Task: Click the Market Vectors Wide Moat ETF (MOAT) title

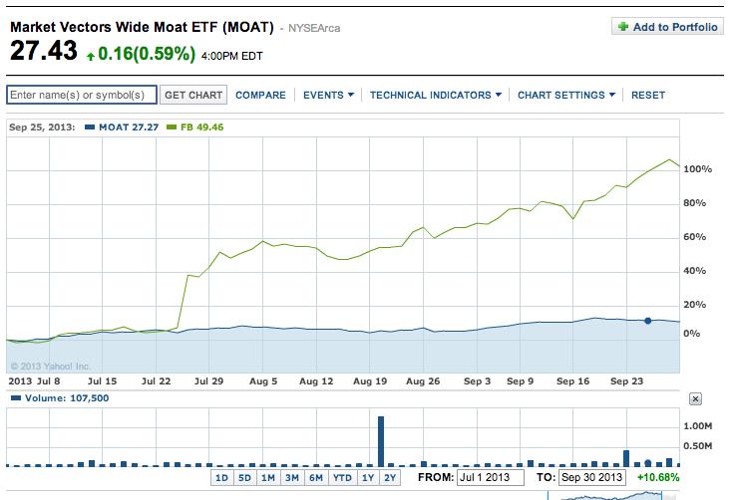Action: pos(142,27)
